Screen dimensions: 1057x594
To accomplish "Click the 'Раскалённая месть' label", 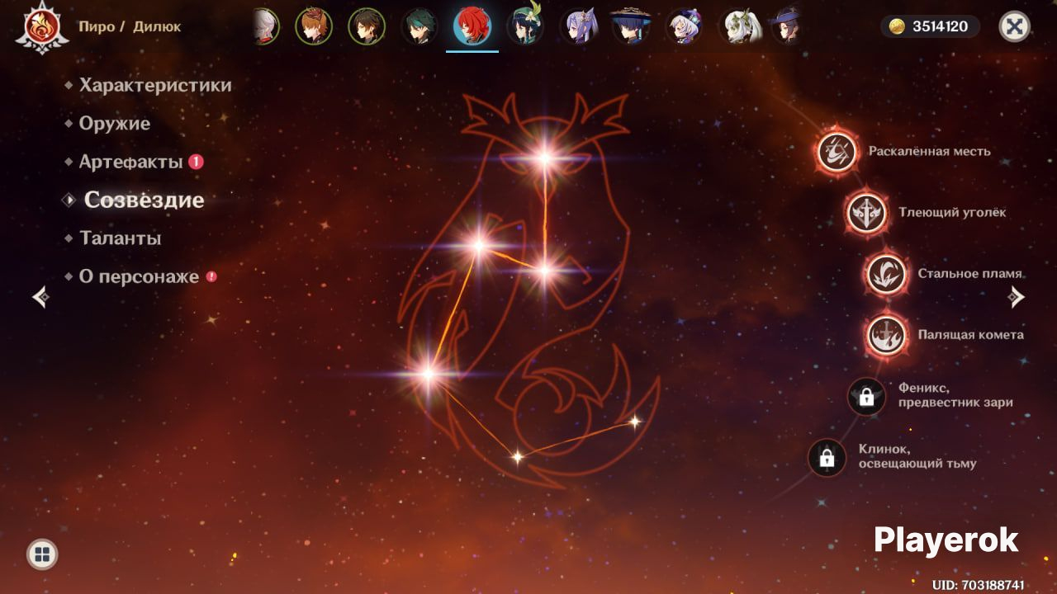I will pyautogui.click(x=930, y=152).
